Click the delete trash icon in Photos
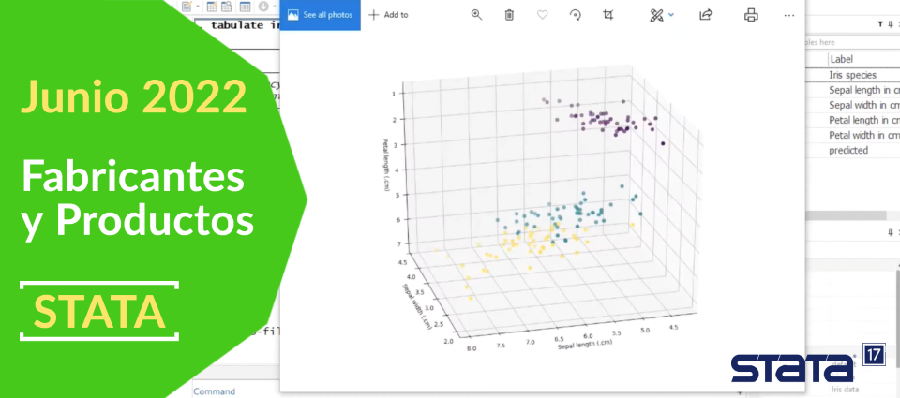Image resolution: width=900 pixels, height=398 pixels. coord(508,15)
